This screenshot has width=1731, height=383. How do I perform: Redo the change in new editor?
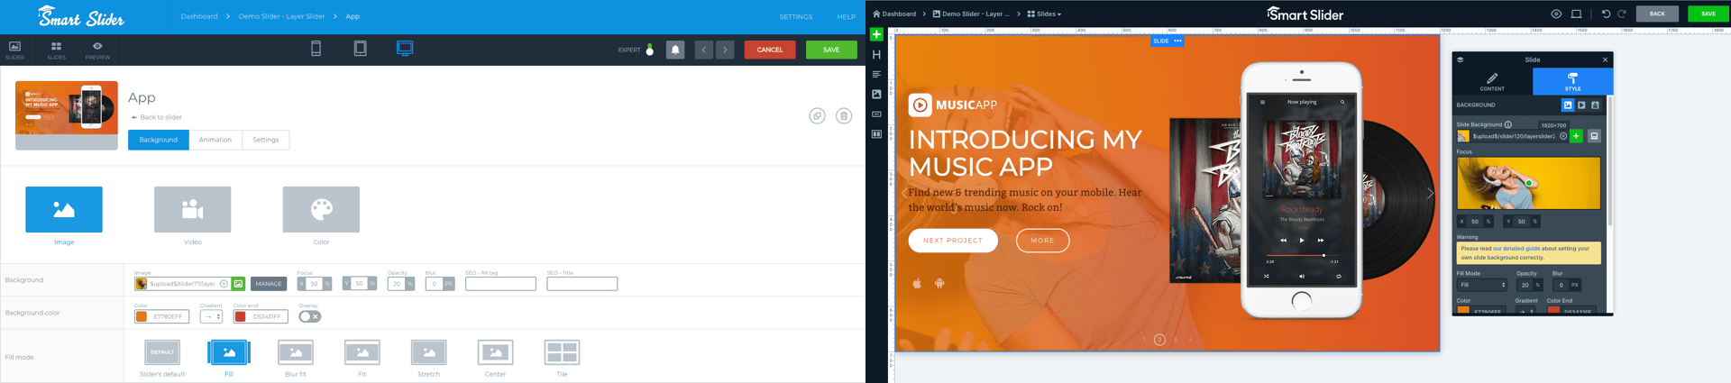tap(1622, 14)
